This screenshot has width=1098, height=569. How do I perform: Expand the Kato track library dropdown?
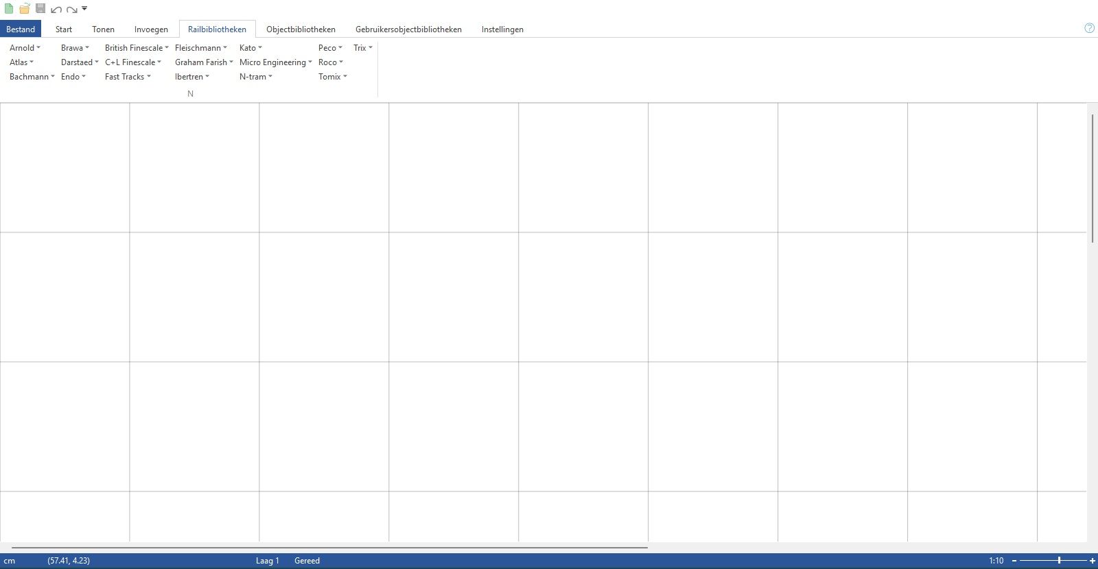(250, 48)
